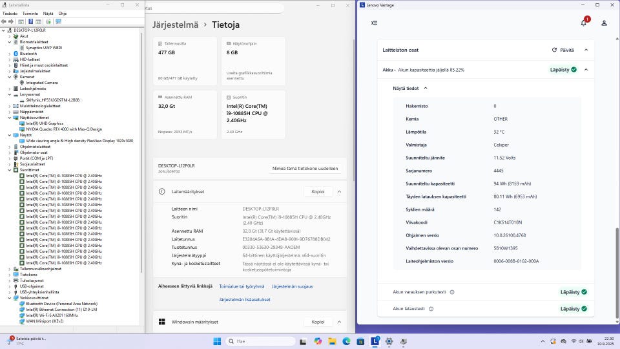The image size is (620, 349).
Task: Collapse the Levyasemat category
Action: point(10,94)
